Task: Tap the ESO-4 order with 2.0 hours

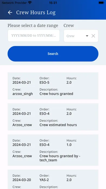Action: [44, 114]
